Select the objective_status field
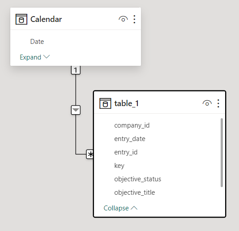 click(138, 179)
